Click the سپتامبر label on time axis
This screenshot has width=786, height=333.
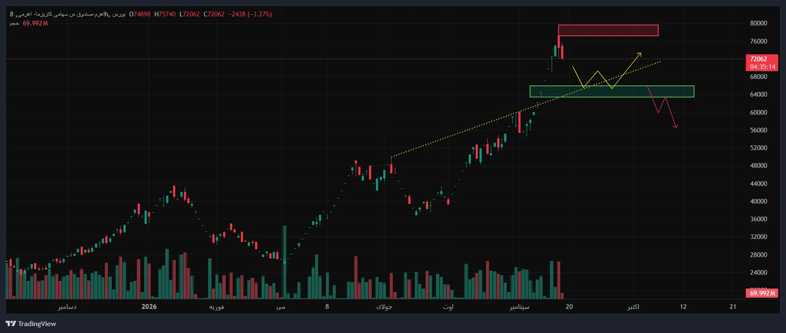519,307
